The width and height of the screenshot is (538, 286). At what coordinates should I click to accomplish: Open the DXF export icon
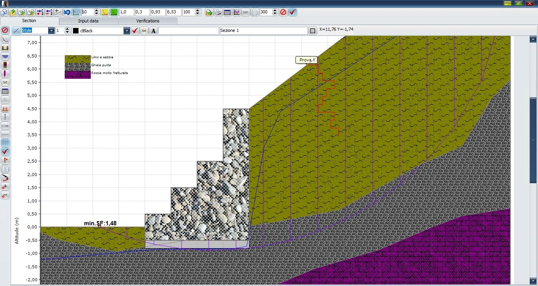[245, 12]
